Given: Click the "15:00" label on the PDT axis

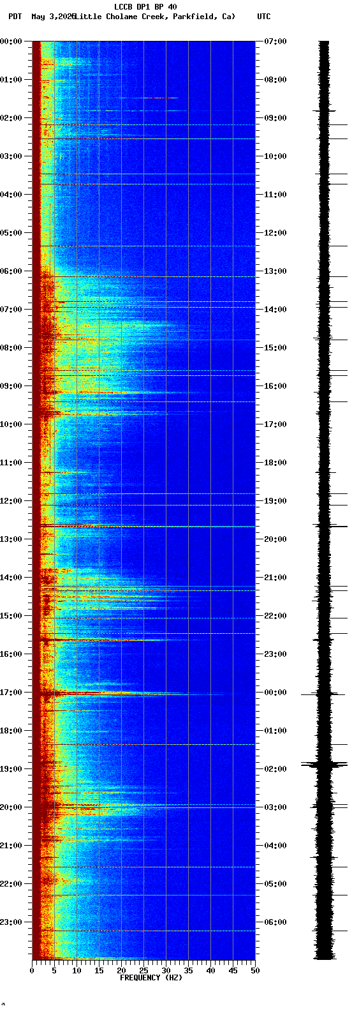Looking at the screenshot, I should pos(11,616).
